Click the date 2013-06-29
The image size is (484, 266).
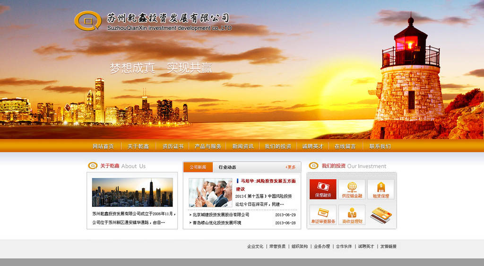[x=285, y=215]
